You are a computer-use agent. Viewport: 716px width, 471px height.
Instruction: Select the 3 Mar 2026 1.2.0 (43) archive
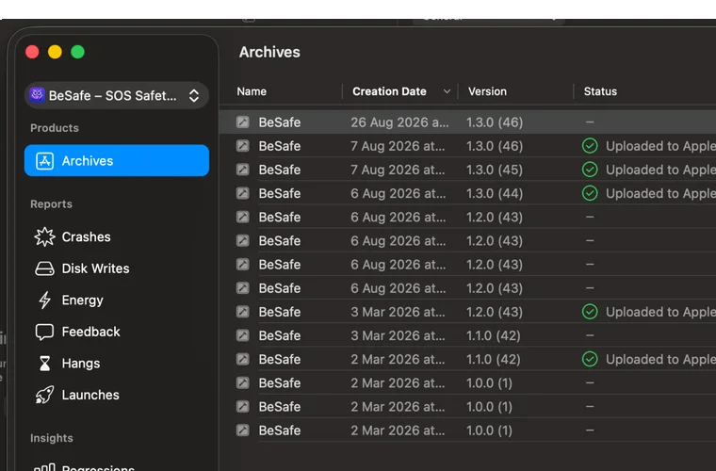[x=467, y=312]
